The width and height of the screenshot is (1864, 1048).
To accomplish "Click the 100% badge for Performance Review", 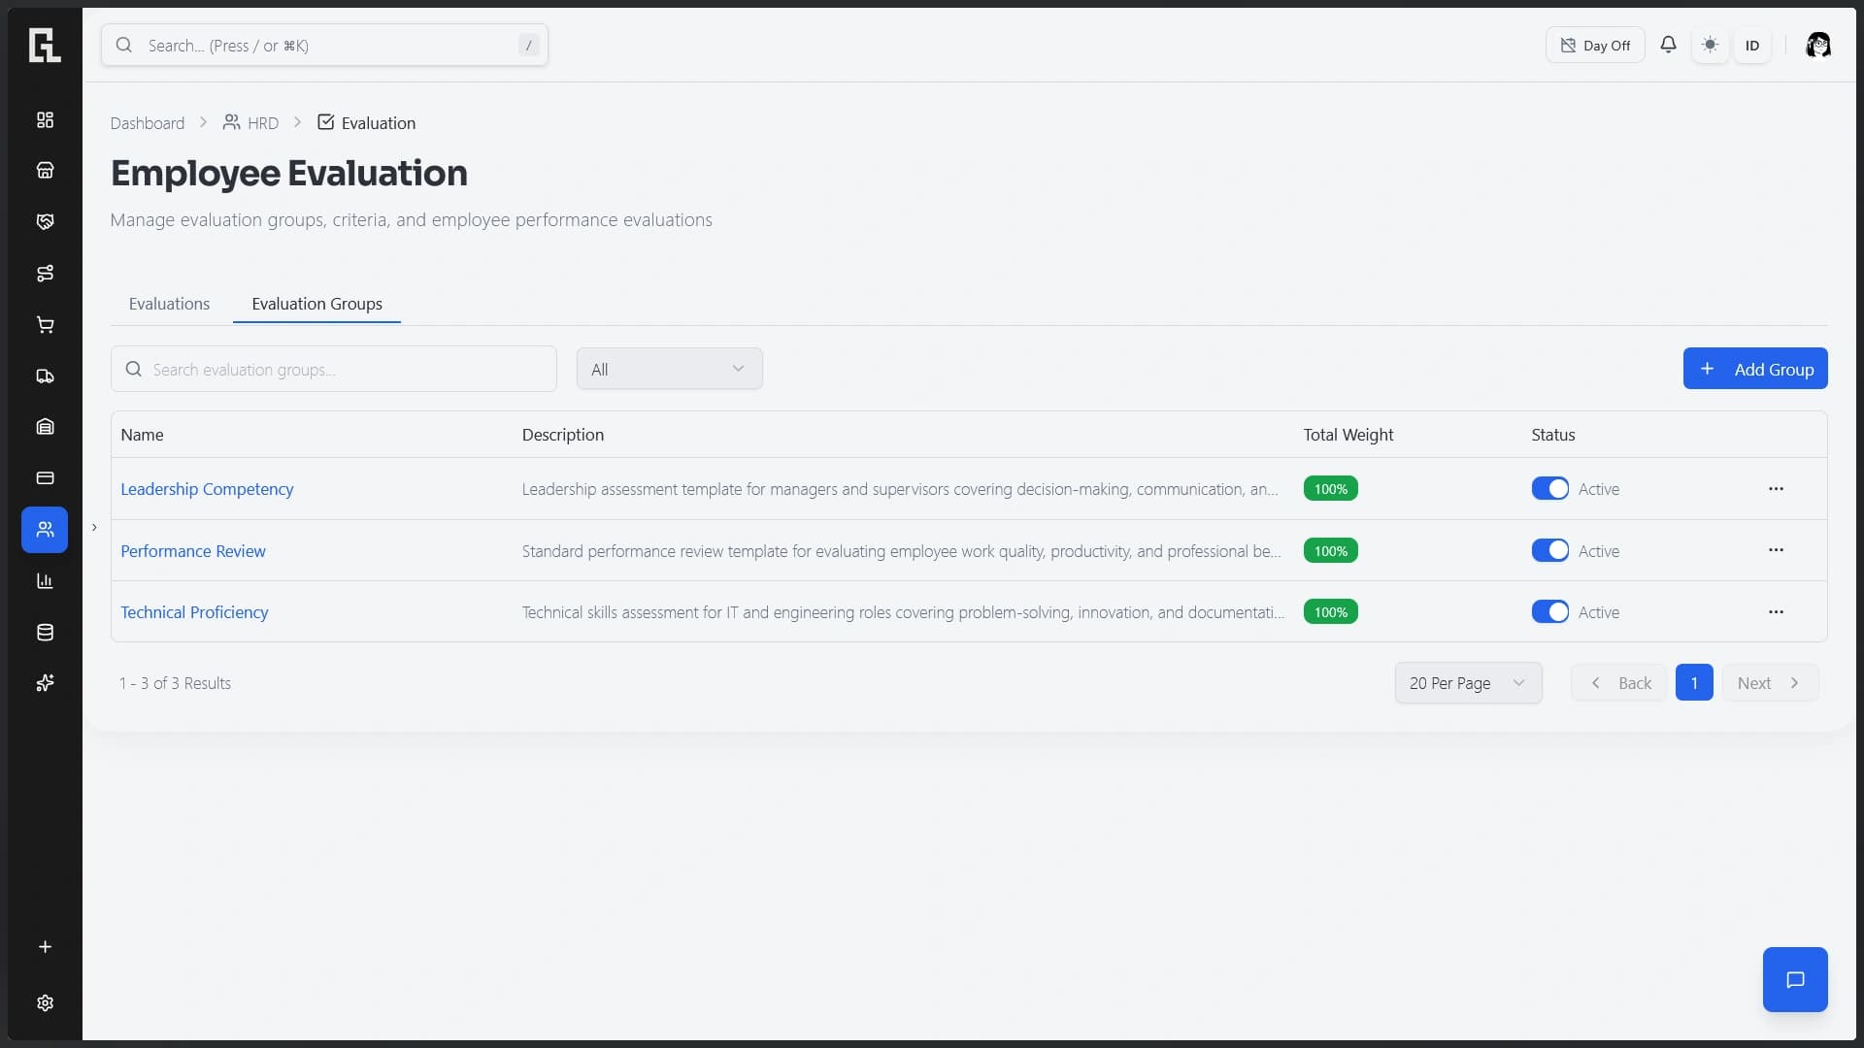I will tap(1330, 550).
